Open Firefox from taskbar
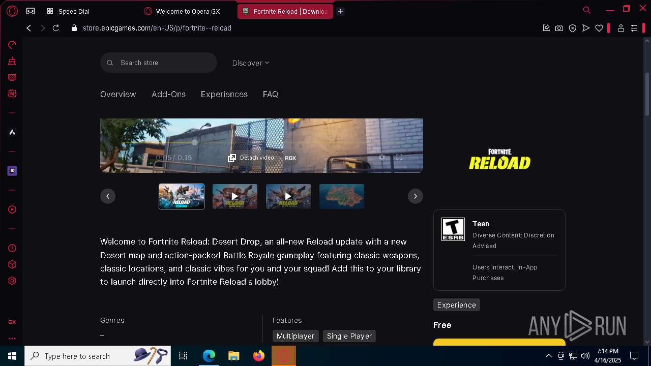The image size is (651, 366). tap(259, 356)
